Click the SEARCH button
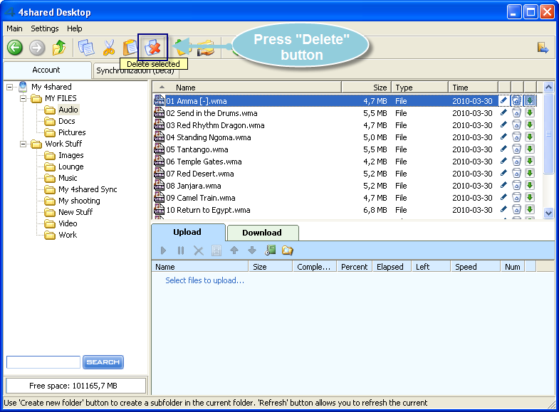Viewport: 559px width, 412px height. (x=103, y=362)
